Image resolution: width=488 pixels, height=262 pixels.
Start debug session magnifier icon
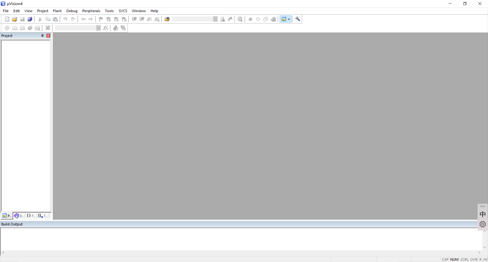[240, 19]
